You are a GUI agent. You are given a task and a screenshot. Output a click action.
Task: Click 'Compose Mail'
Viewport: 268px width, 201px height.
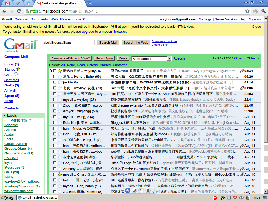click(16, 57)
